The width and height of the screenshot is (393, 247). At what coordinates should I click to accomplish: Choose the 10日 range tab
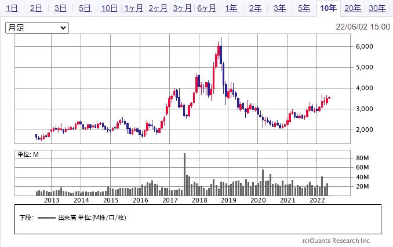coord(110,8)
